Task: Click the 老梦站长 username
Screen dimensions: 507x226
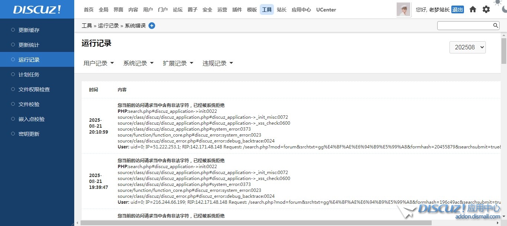Action: click(439, 10)
